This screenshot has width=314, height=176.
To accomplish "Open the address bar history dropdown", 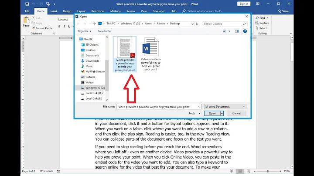I will (192, 24).
